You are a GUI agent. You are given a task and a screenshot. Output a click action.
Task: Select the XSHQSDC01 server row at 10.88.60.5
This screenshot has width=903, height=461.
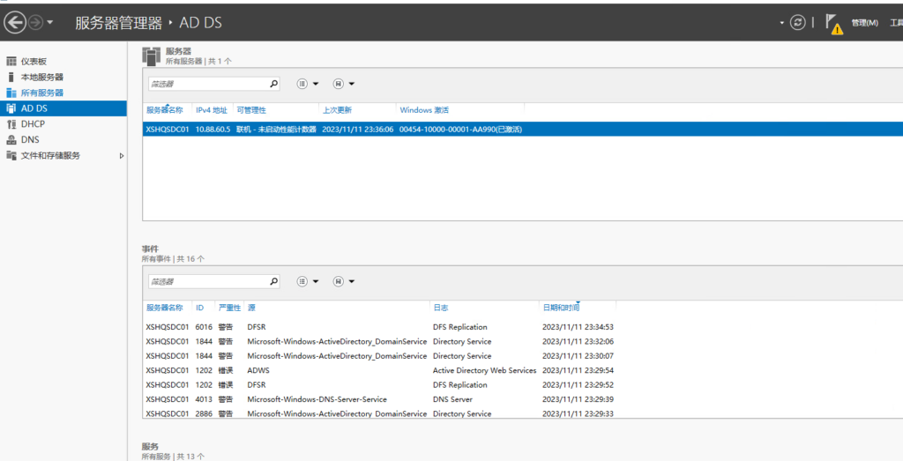(x=522, y=130)
